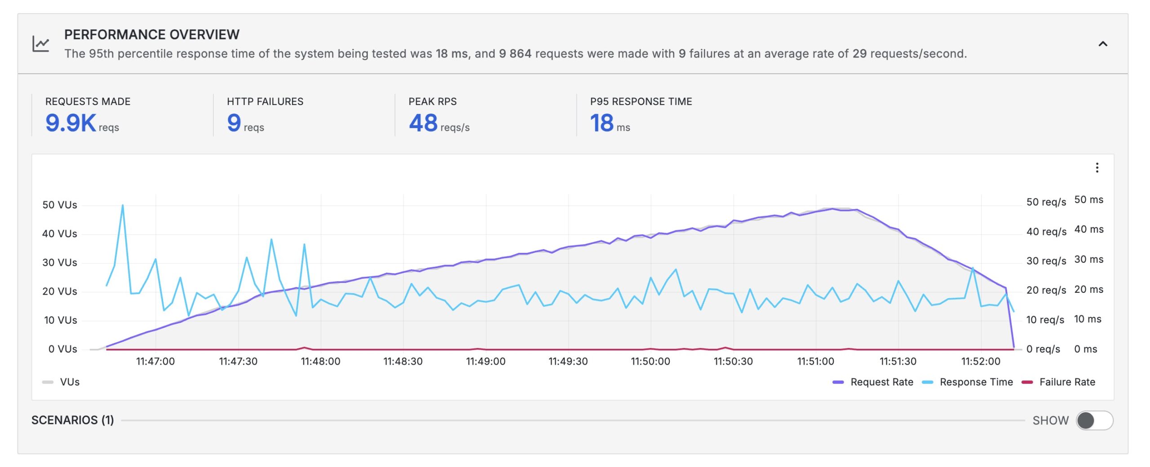Toggle Failure Rate series in legend

(1067, 382)
